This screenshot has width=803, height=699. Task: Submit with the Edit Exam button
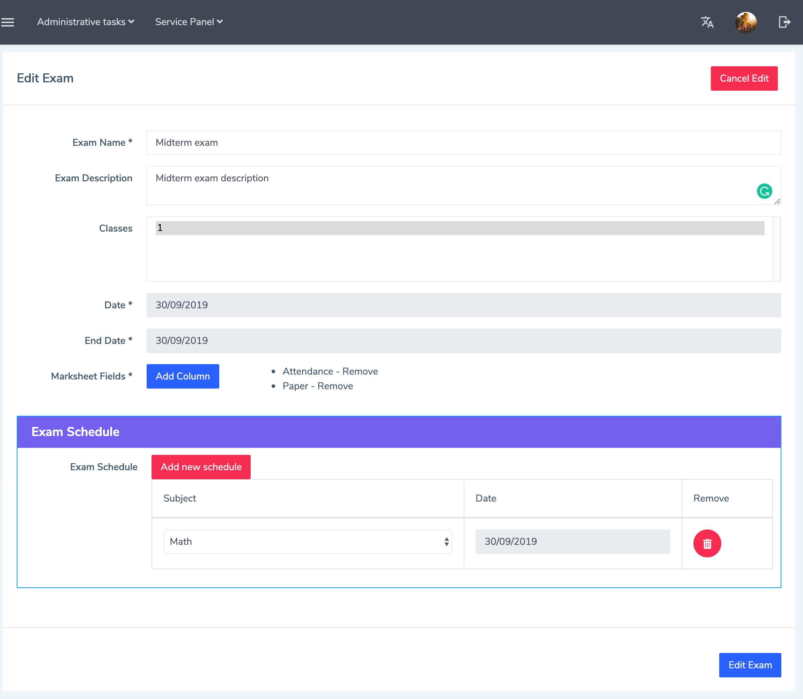750,665
